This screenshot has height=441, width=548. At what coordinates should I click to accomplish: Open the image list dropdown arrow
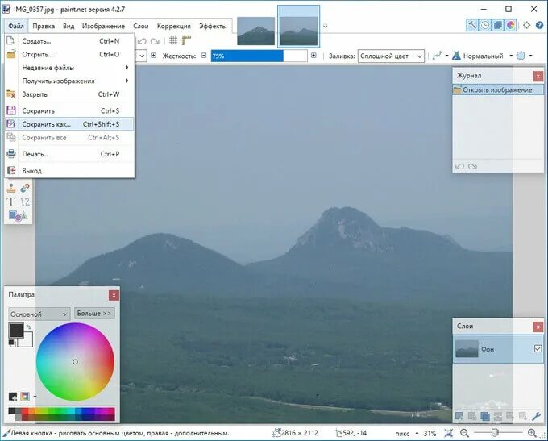point(325,26)
